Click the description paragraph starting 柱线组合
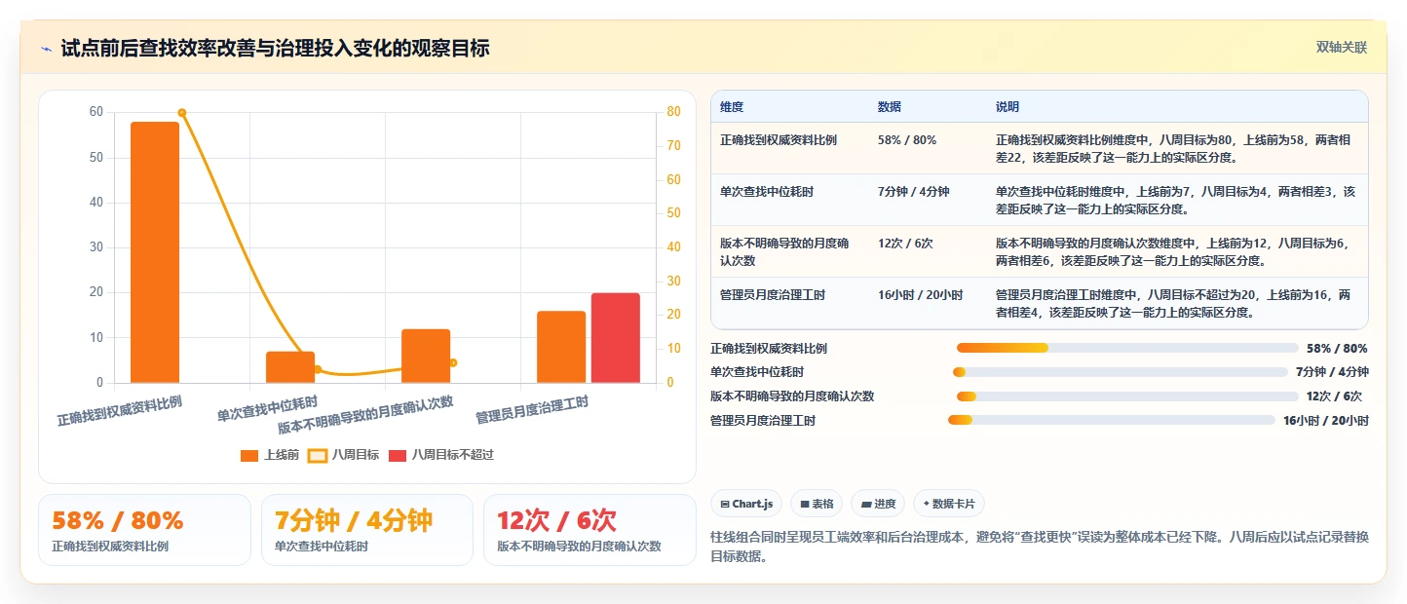 point(1040,547)
